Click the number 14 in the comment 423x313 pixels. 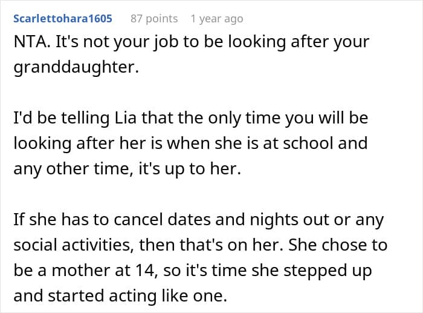146,270
